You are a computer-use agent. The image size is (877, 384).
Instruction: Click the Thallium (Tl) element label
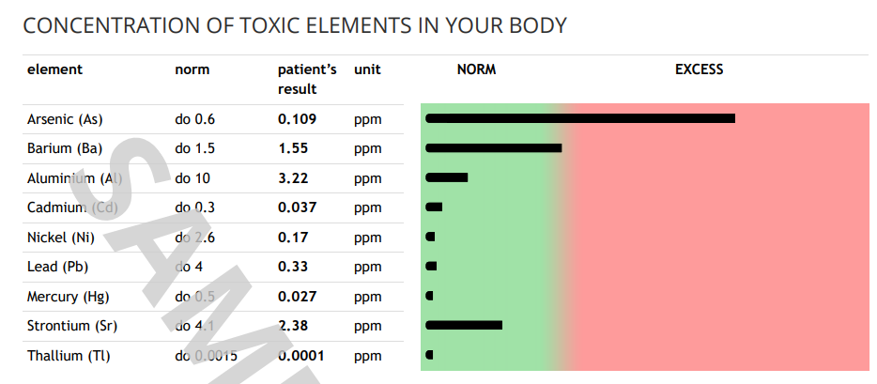(x=69, y=356)
